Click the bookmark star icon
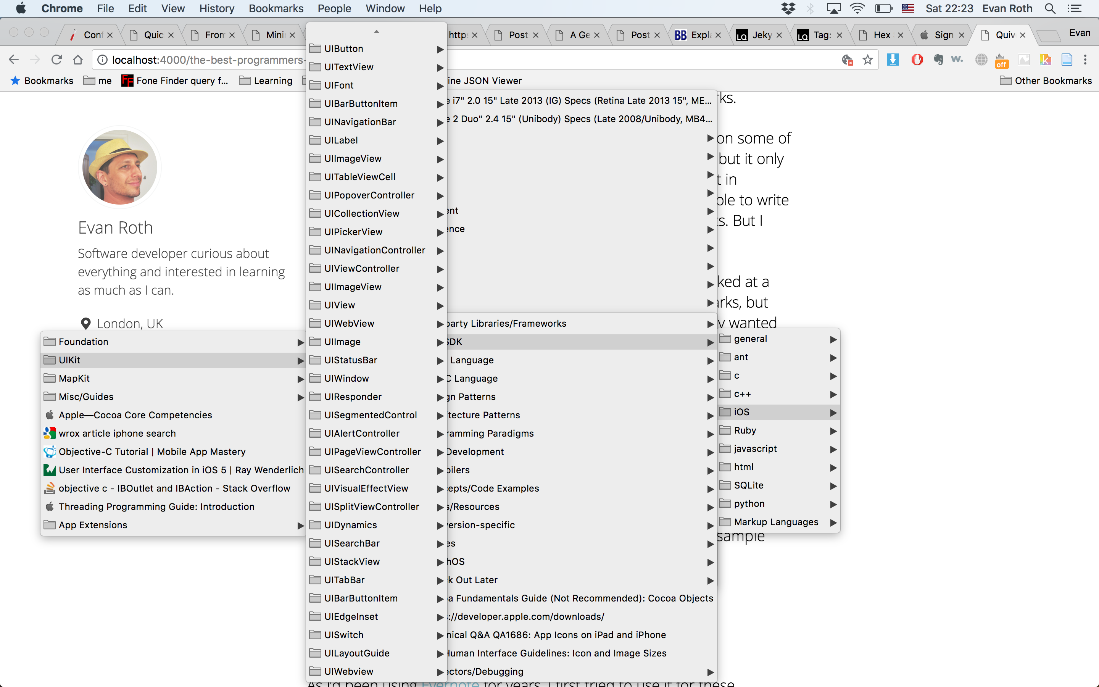 [x=867, y=60]
